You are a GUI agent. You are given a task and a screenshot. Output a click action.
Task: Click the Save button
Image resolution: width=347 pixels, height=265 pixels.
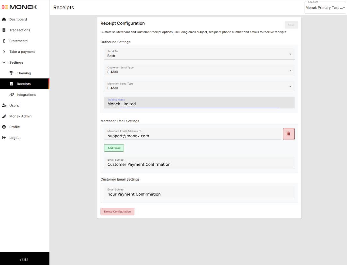click(x=291, y=25)
